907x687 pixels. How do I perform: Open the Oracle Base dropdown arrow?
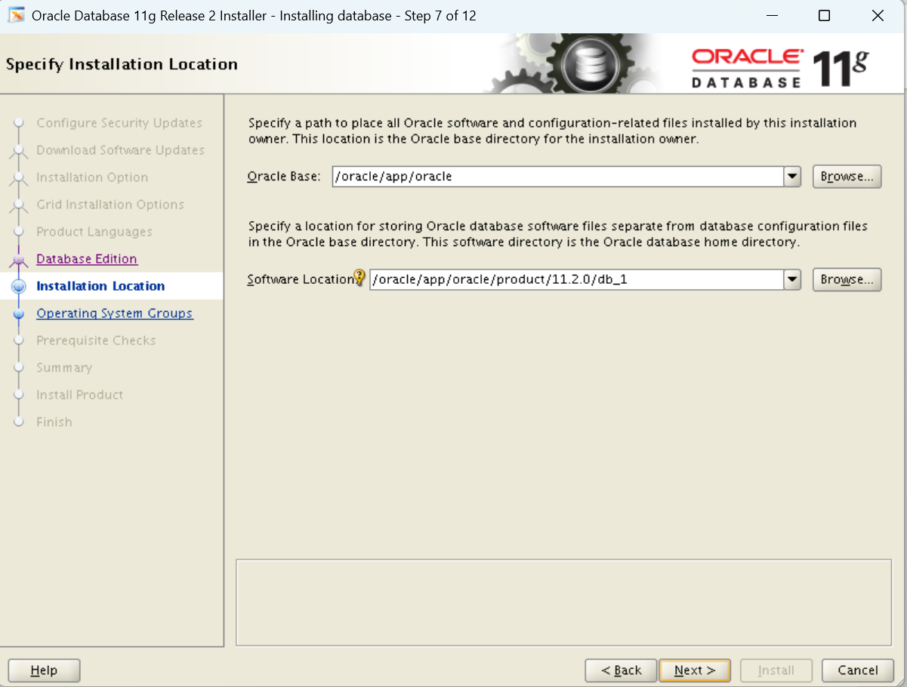(792, 176)
